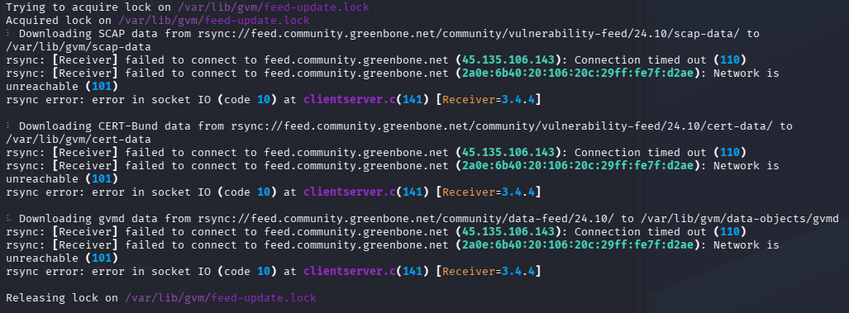Click "Connection timed out" in the gvmd download block
Screen dimensions: 849x313
(641, 232)
